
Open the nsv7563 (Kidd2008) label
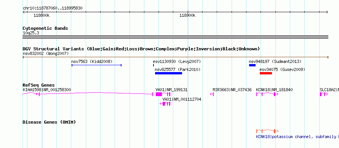pyautogui.click(x=92, y=61)
